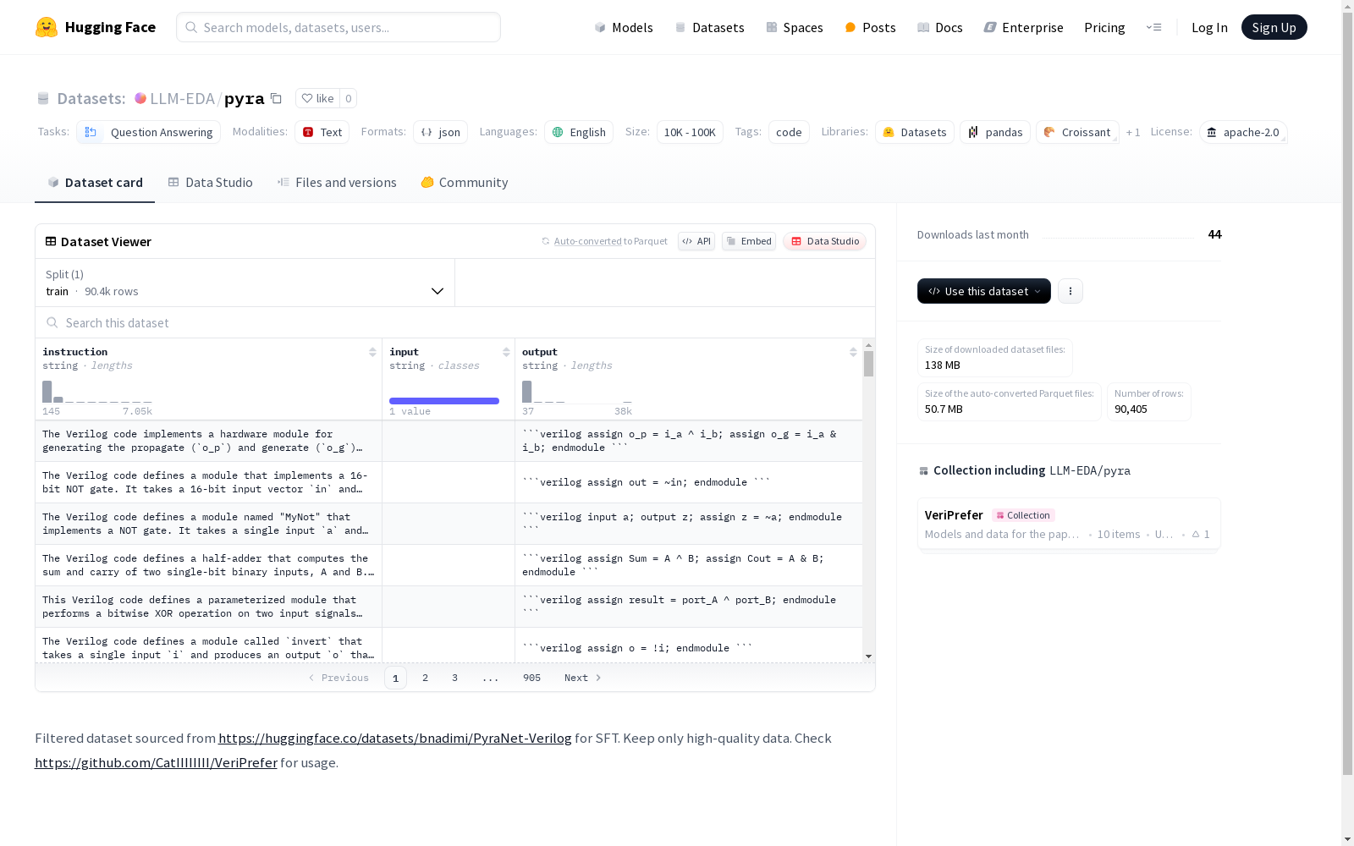Open Enterprise in the top navigation
Viewport: 1354px width, 846px height.
coord(1024,27)
